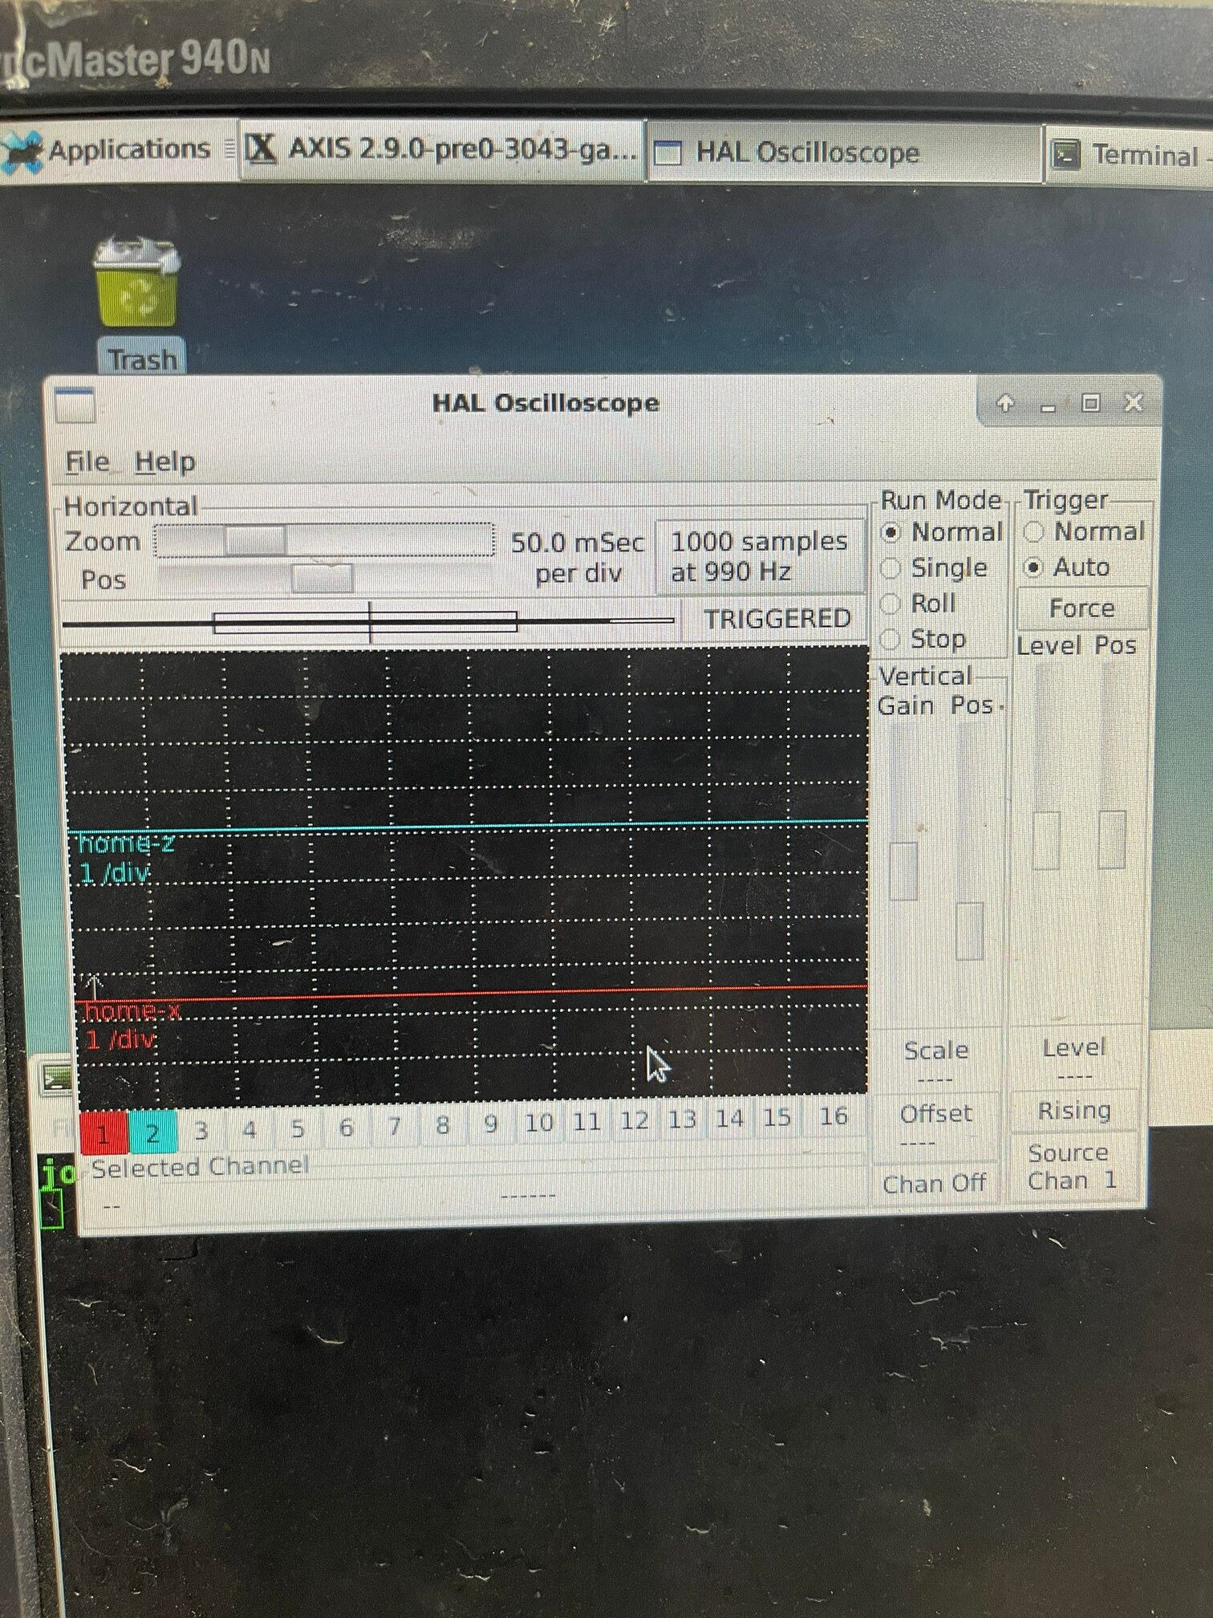The height and width of the screenshot is (1618, 1213).
Task: Select channel 1 red button
Action: coord(103,1133)
